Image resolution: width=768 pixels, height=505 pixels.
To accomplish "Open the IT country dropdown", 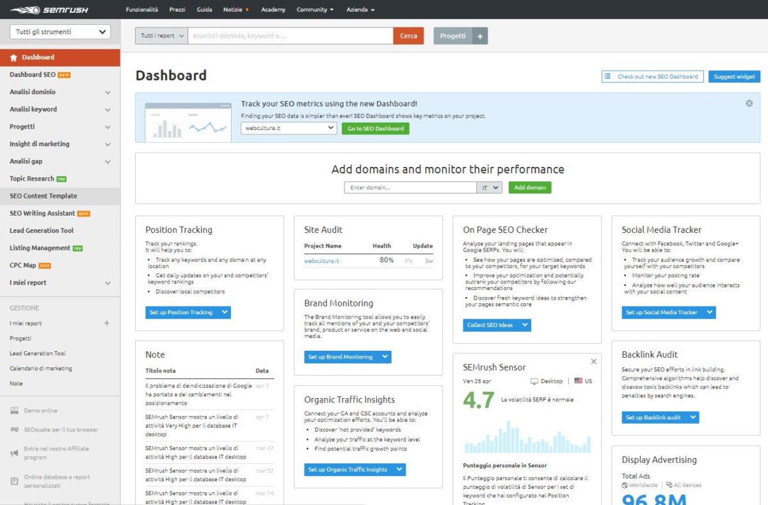I will (490, 188).
